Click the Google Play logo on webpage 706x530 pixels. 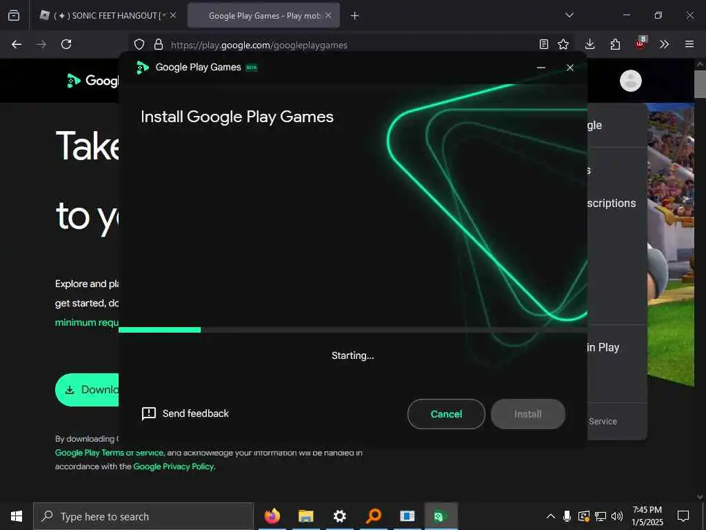(x=92, y=81)
